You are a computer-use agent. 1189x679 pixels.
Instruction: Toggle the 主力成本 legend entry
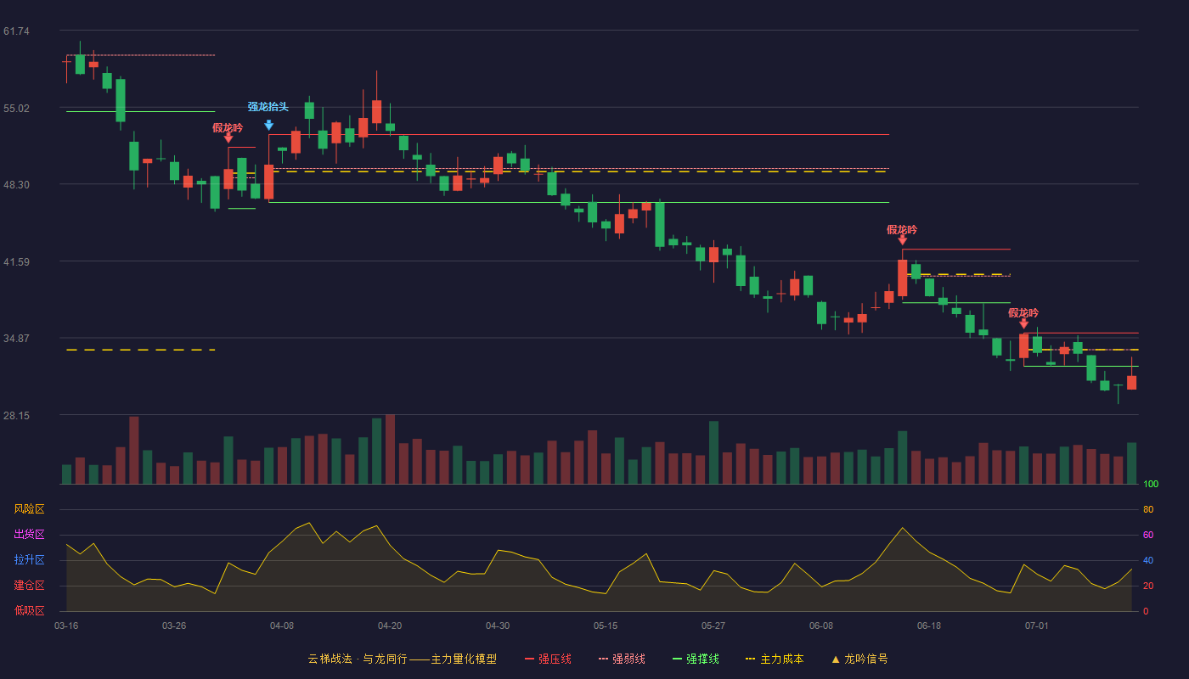point(775,659)
